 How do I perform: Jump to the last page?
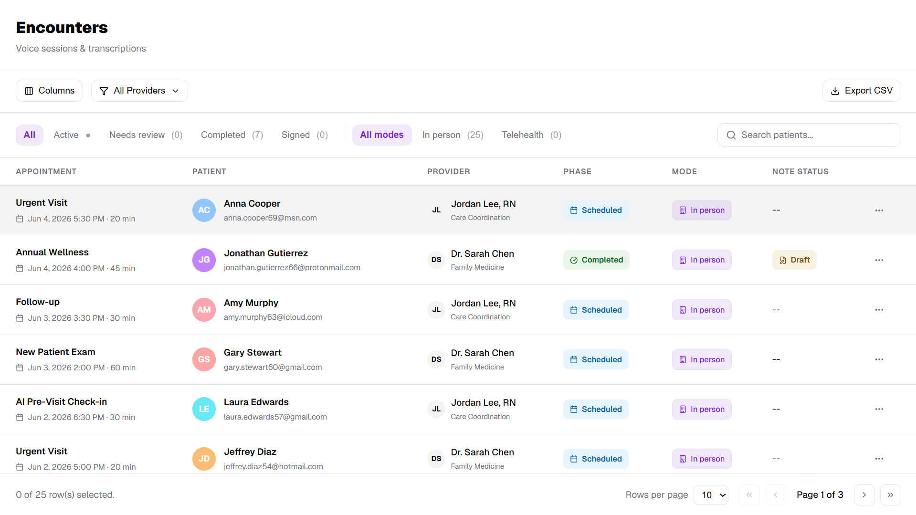(890, 495)
